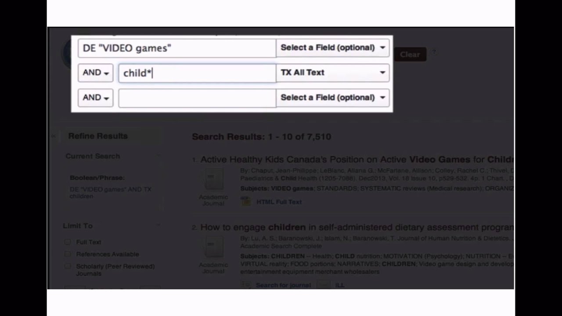The width and height of the screenshot is (562, 316).
Task: Open the first AND boolean operator dropdown
Action: (x=95, y=73)
